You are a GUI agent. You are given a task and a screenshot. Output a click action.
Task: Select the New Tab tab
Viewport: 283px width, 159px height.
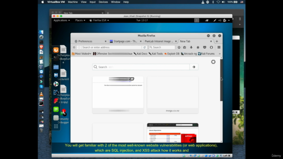point(195,41)
